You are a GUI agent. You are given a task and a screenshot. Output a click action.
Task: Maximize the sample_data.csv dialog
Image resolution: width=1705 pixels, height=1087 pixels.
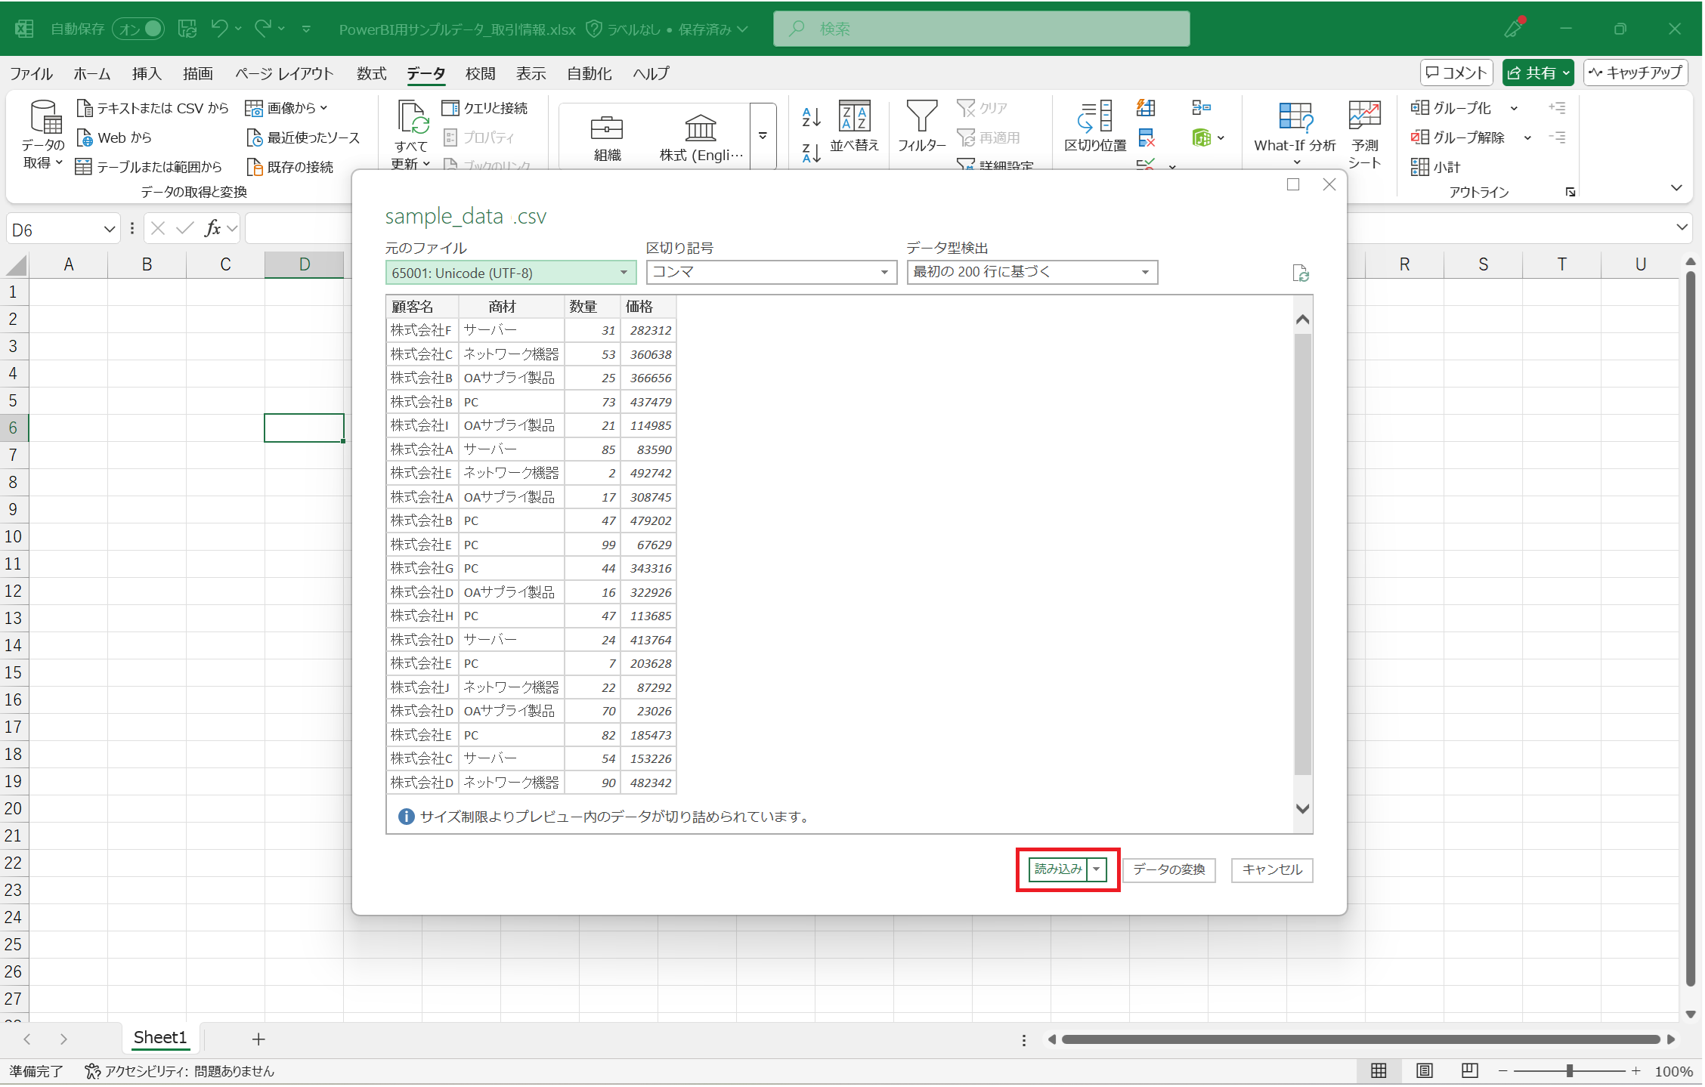1293,184
